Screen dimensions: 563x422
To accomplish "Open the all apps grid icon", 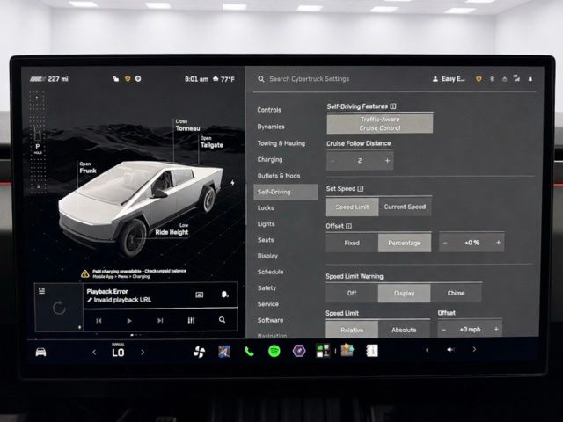I will (x=323, y=351).
